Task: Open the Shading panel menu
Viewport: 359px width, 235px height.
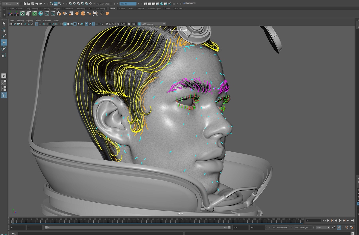Action: (x=20, y=20)
